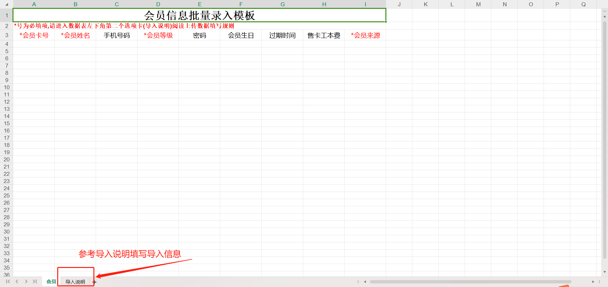Go to previous sheet with left chevron
The width and height of the screenshot is (608, 287).
[x=17, y=281]
